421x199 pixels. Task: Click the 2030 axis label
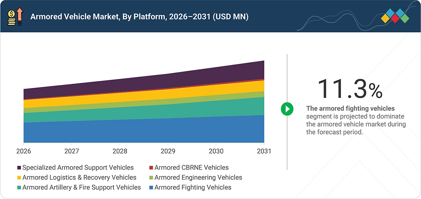(x=216, y=151)
